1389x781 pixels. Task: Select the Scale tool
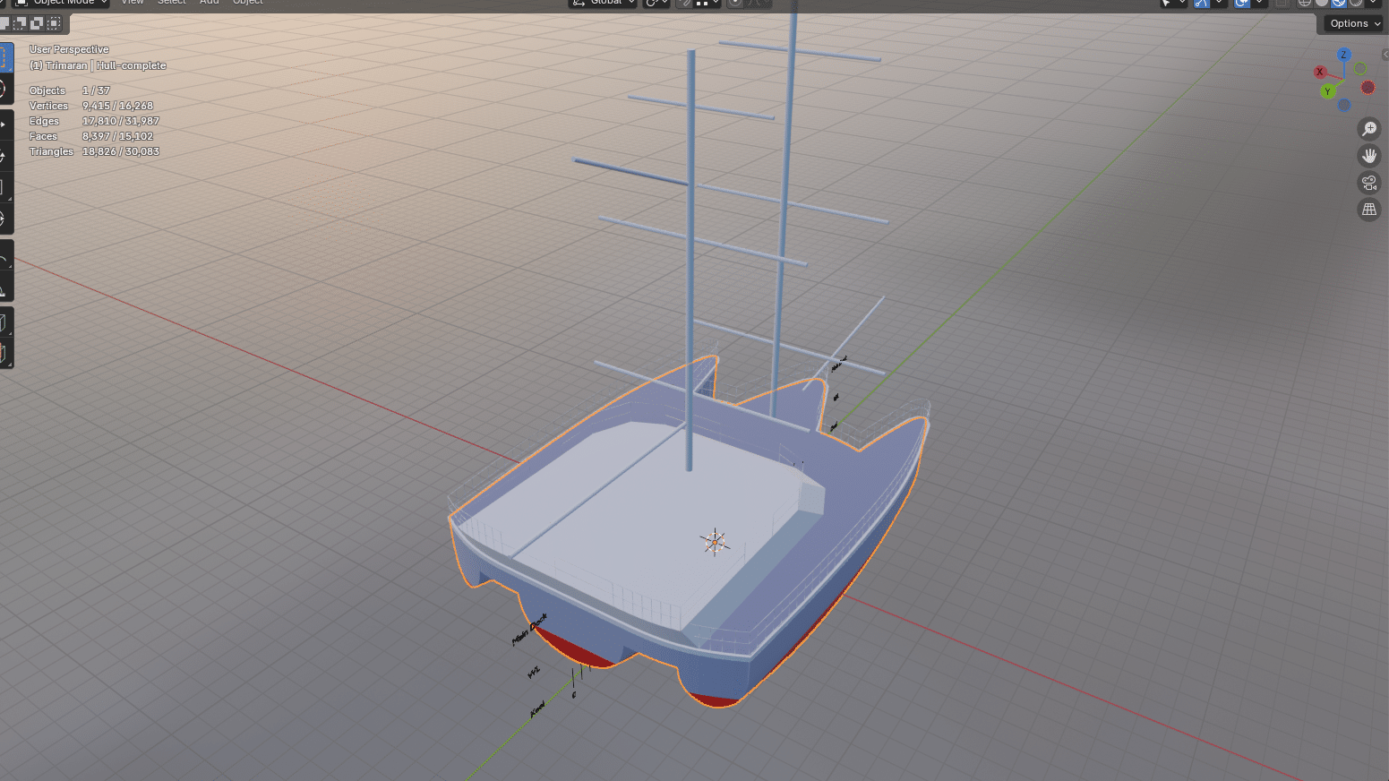(x=4, y=187)
